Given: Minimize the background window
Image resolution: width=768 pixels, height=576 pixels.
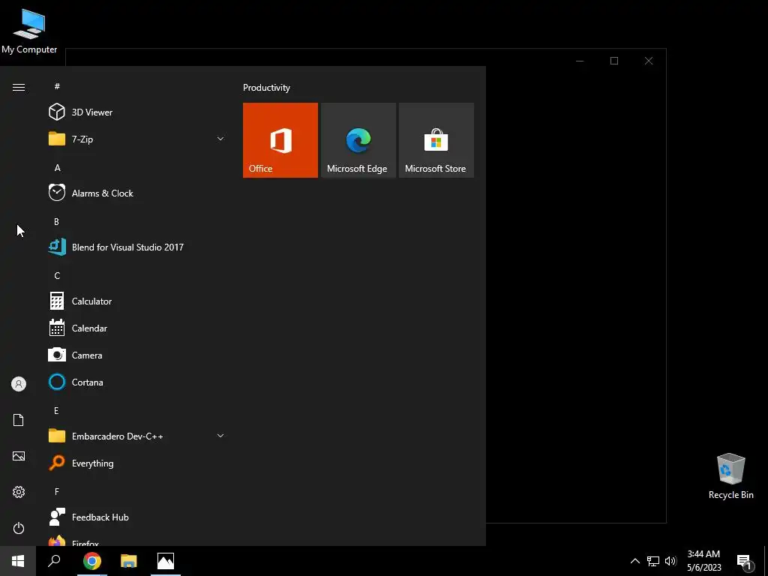Looking at the screenshot, I should pyautogui.click(x=580, y=61).
